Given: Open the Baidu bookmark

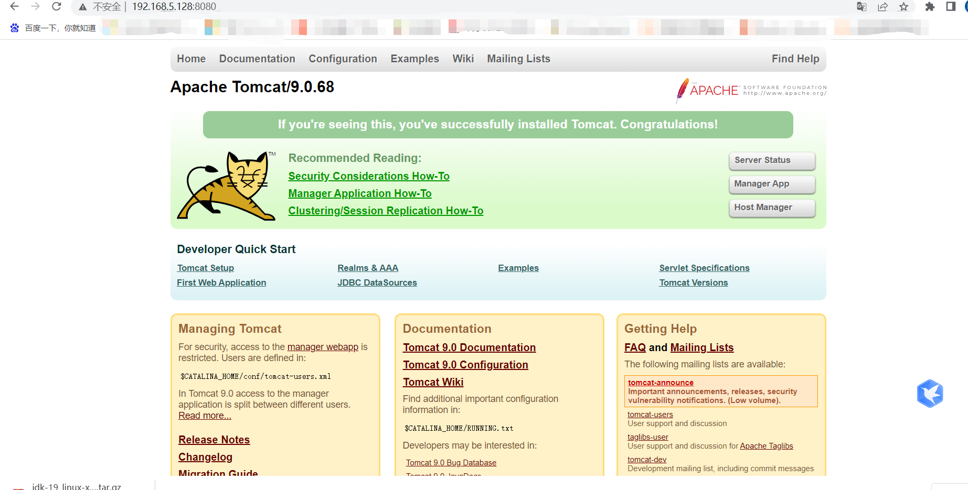Looking at the screenshot, I should tap(53, 28).
